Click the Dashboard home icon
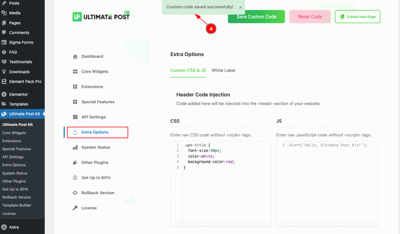The width and height of the screenshot is (400, 234). tap(75, 57)
